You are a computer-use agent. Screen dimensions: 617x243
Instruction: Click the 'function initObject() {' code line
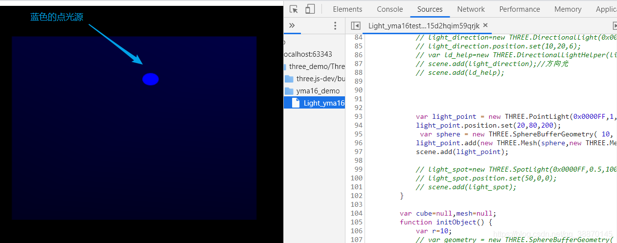pyautogui.click(x=446, y=222)
